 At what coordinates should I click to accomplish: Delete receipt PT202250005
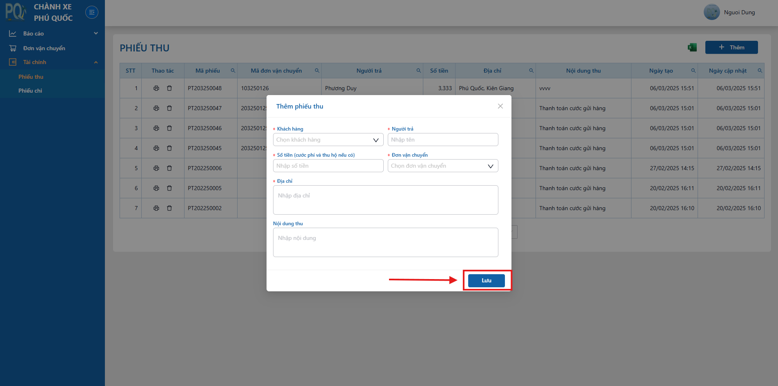[169, 188]
